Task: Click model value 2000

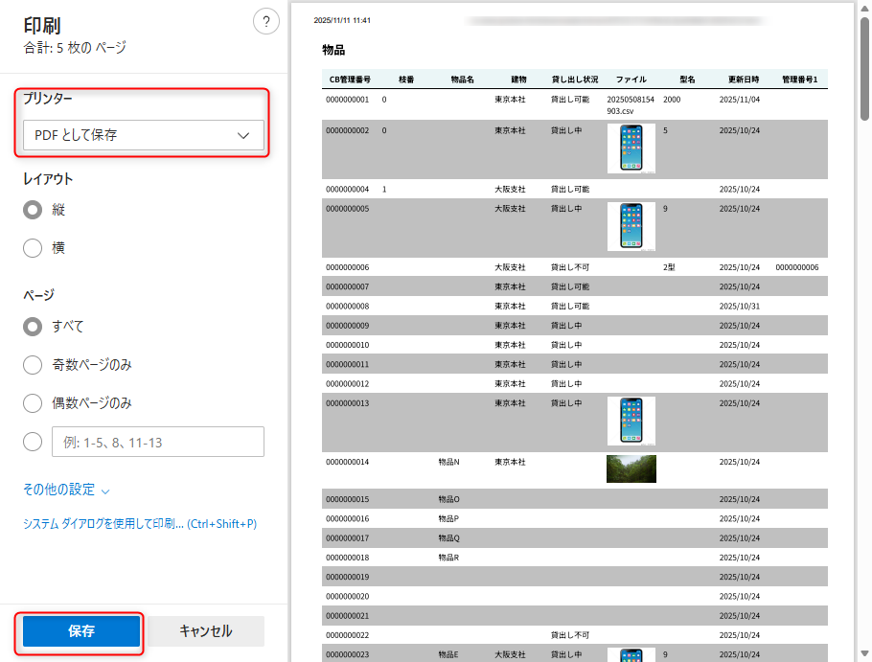Action: (672, 100)
